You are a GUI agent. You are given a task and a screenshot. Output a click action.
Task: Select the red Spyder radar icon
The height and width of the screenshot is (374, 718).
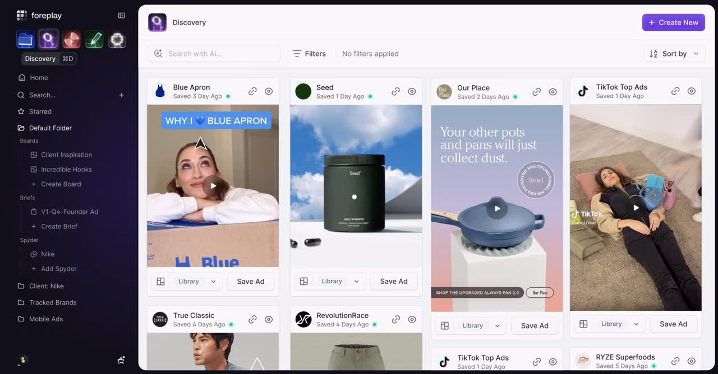pyautogui.click(x=71, y=39)
